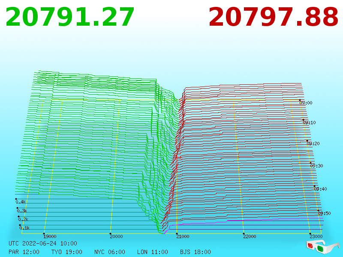Click the 22000 price axis label
The height and width of the screenshot is (257, 343).
pos(250,236)
